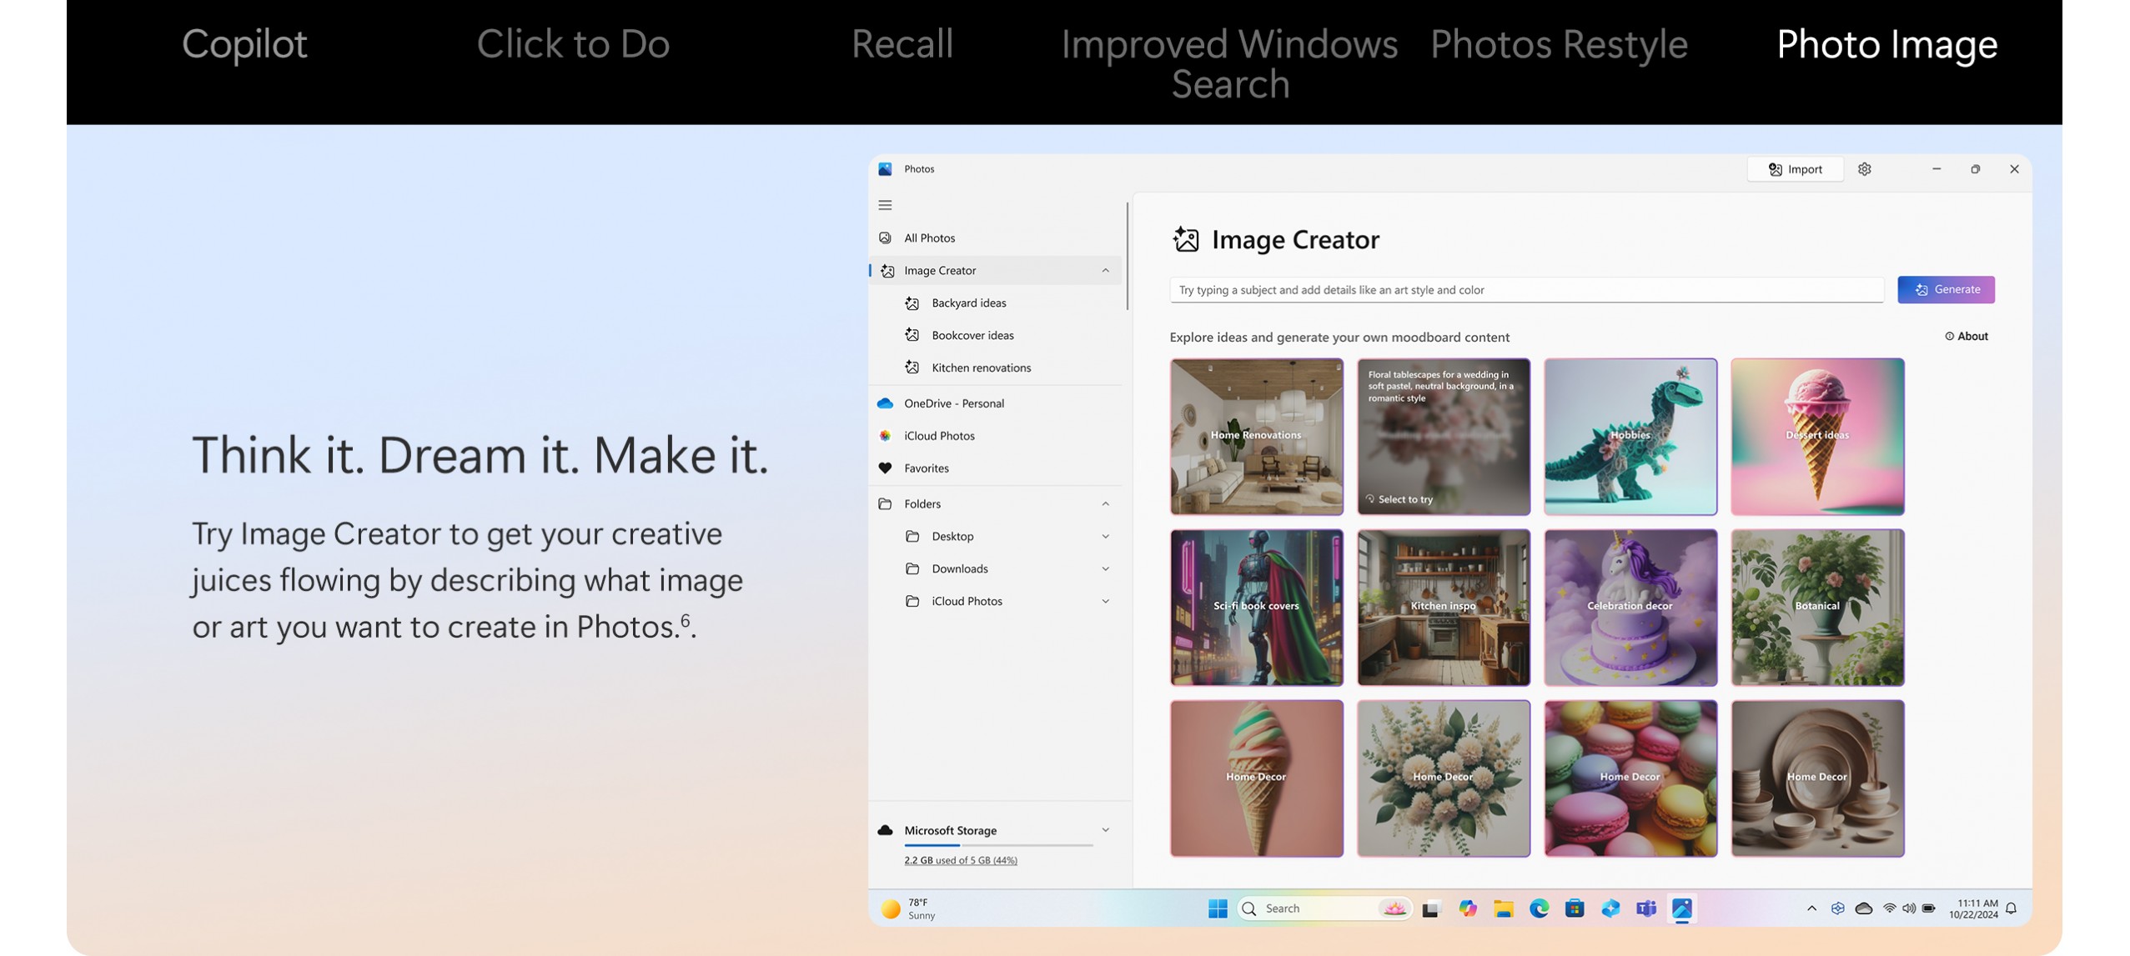Launch Microsoft Edge from the taskbar

(1540, 908)
